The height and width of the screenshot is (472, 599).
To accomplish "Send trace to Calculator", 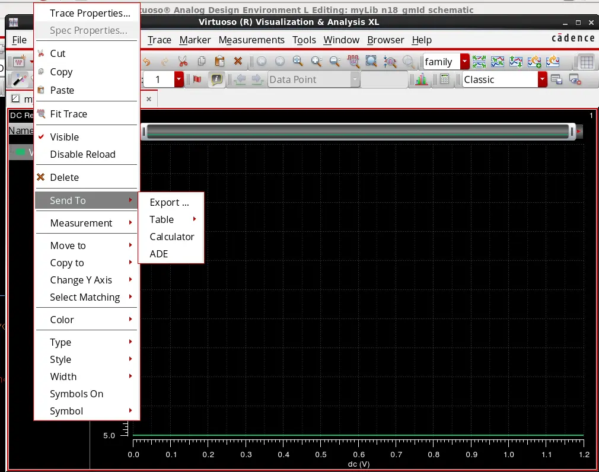I will (x=171, y=237).
